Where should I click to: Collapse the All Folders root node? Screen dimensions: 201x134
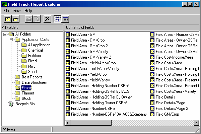point(5,34)
